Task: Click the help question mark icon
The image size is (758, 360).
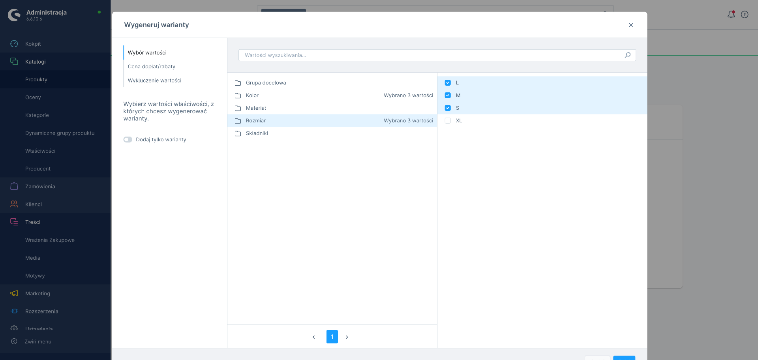Action: (x=745, y=15)
